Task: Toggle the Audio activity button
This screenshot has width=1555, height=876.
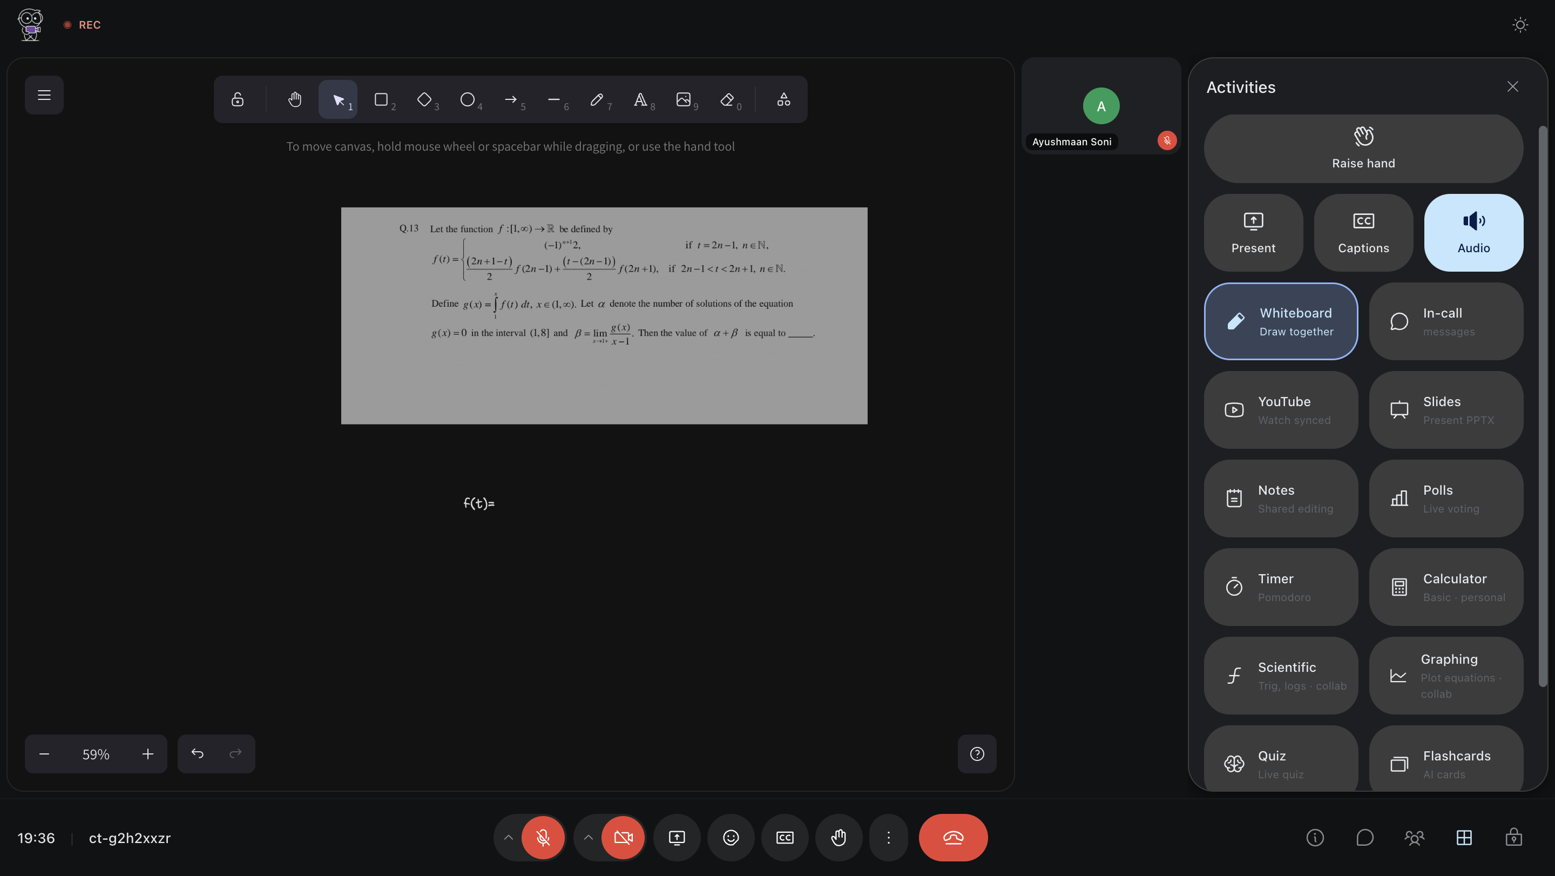Action: [x=1473, y=232]
